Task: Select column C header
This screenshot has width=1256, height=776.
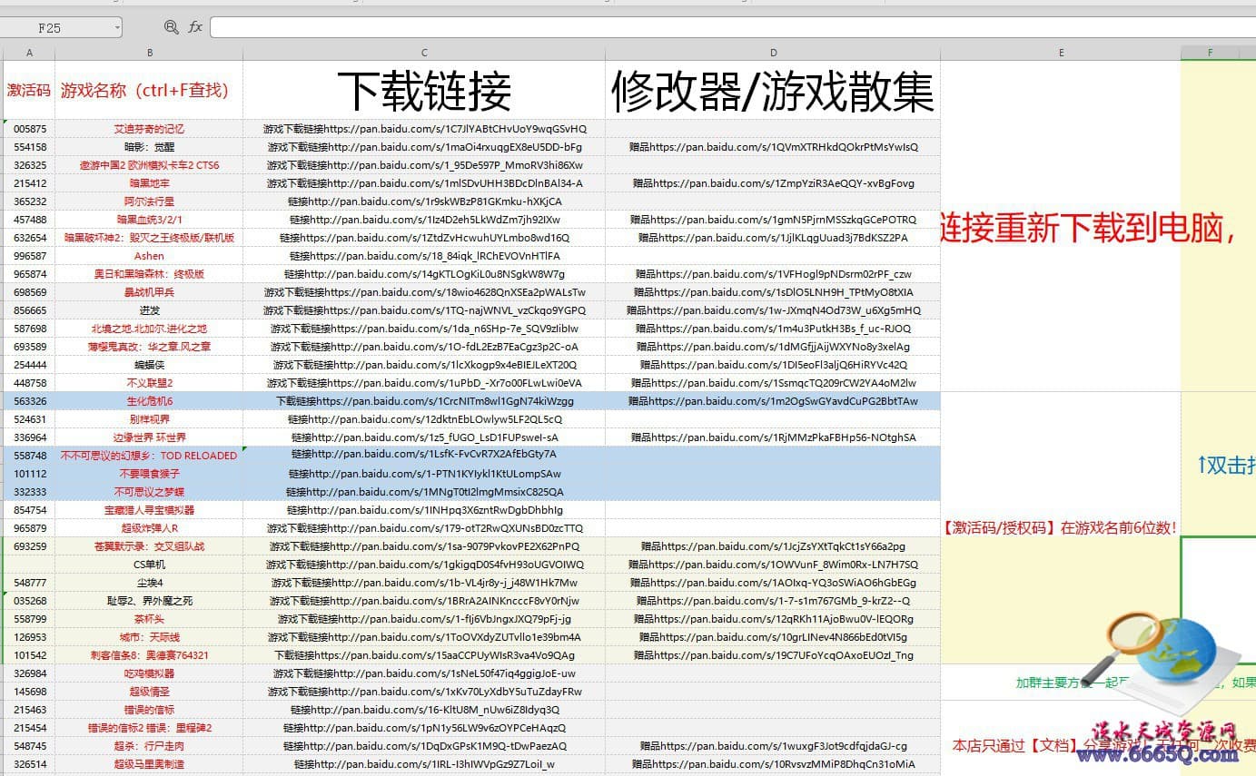Action: 424,53
